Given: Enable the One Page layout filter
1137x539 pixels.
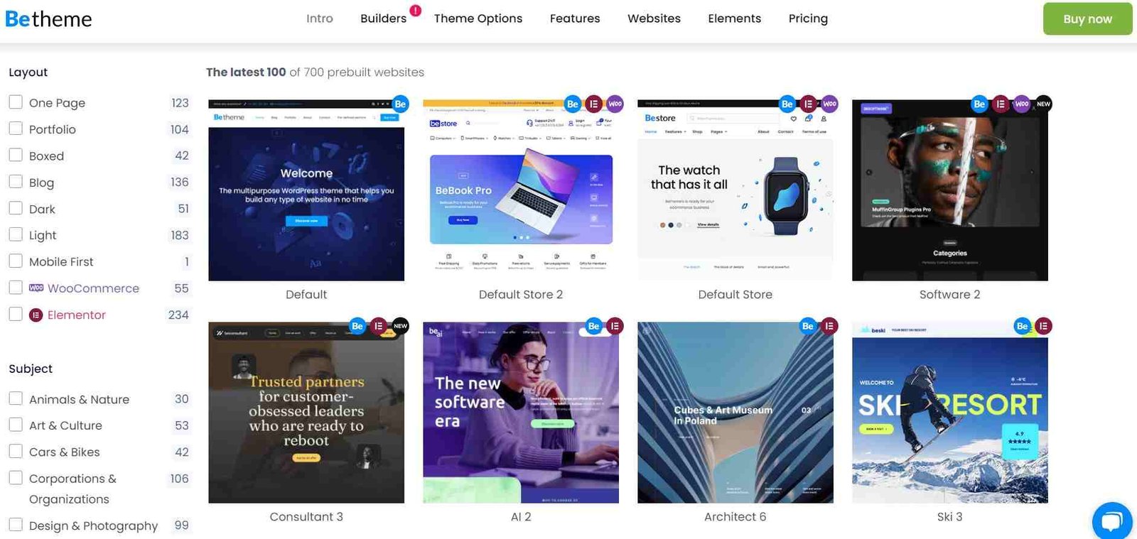Looking at the screenshot, I should click(16, 102).
